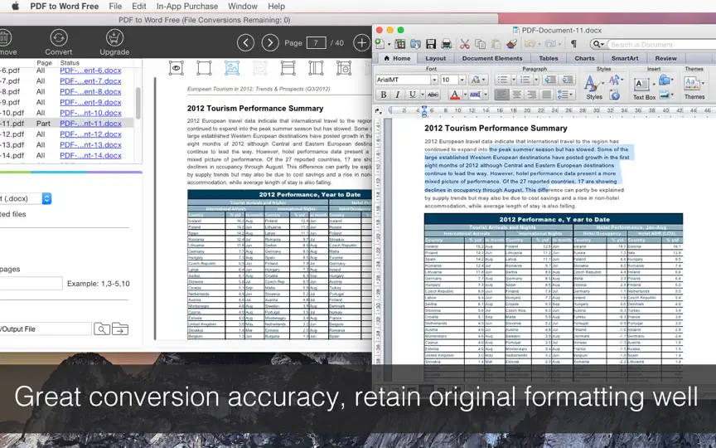Click the Save floppy disk icon in Word
Screen dimensions: 716x448
[x=431, y=44]
